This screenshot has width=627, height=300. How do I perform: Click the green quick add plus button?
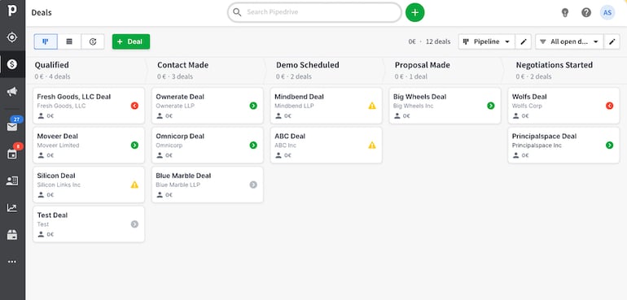(414, 12)
